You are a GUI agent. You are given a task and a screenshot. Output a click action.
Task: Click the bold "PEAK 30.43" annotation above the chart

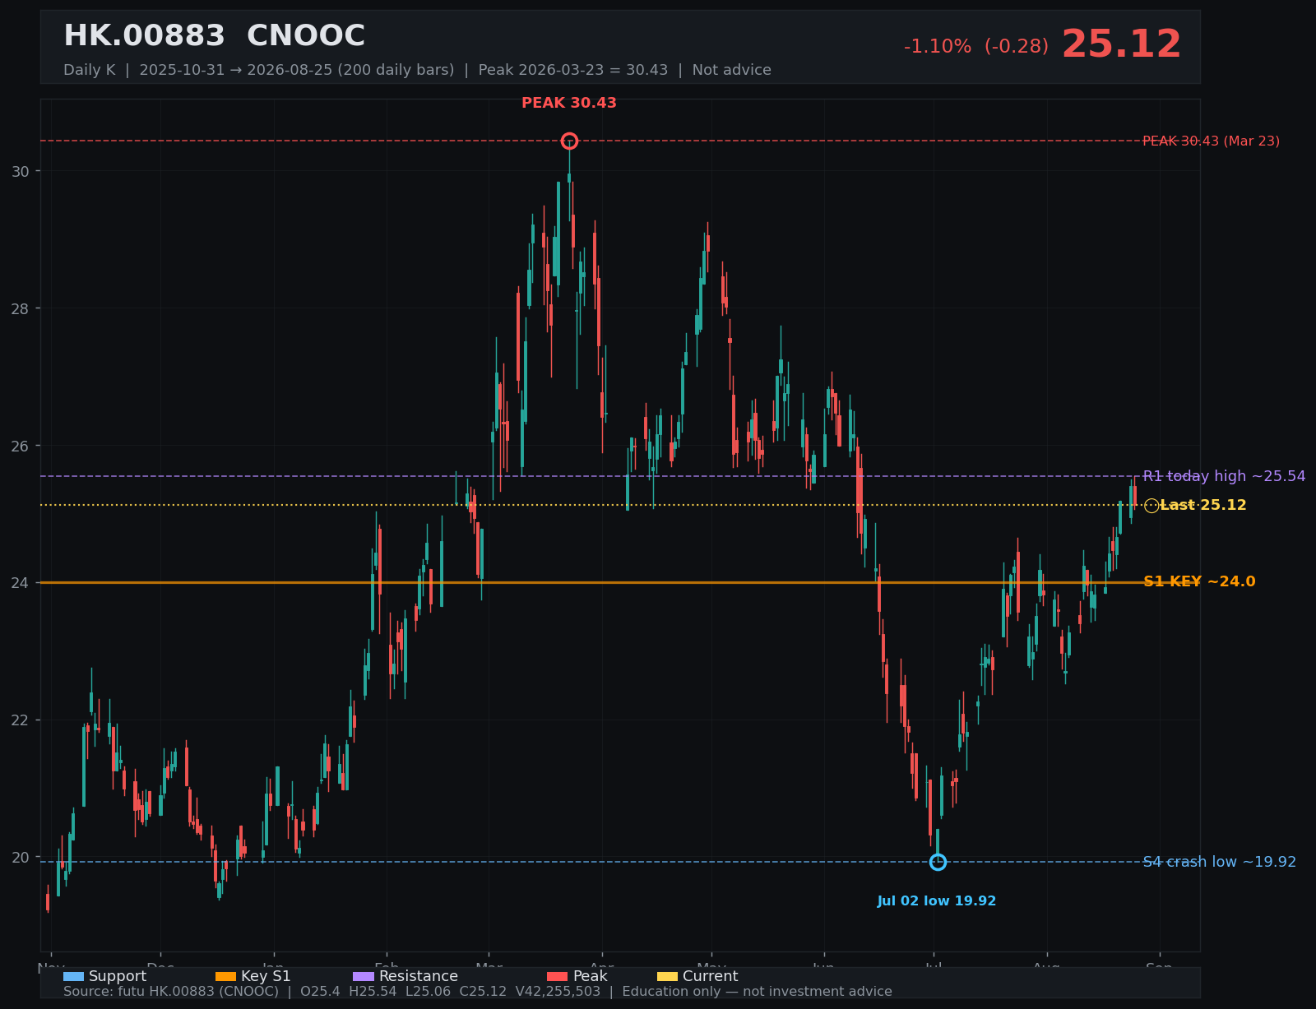click(x=569, y=103)
